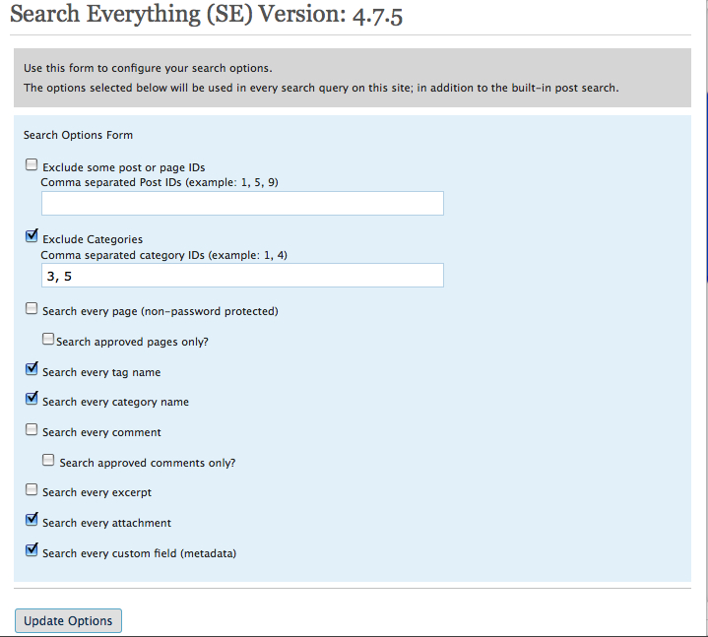The width and height of the screenshot is (708, 637).
Task: Click the Search Everything (SE) Version heading
Action: pyautogui.click(x=206, y=14)
